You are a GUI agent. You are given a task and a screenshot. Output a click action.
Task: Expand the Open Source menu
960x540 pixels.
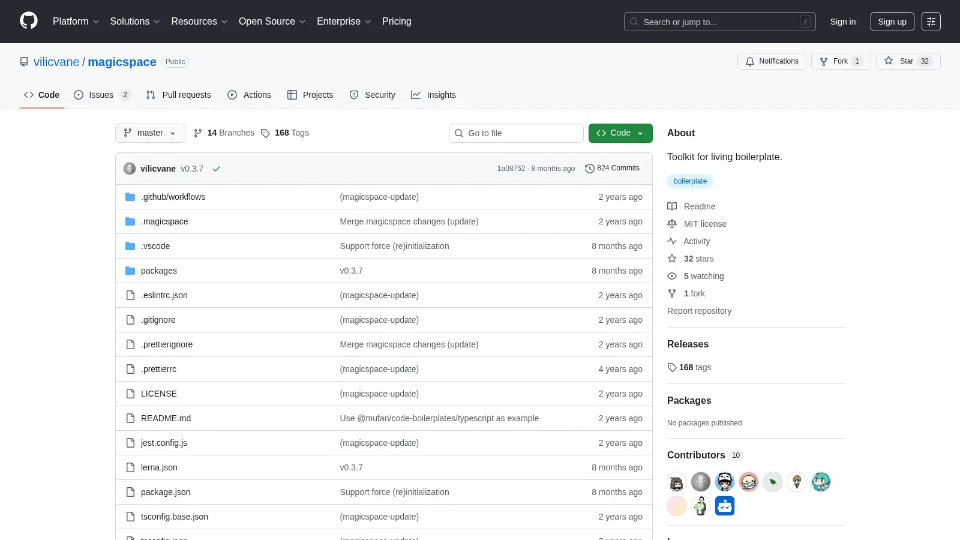[x=272, y=22]
